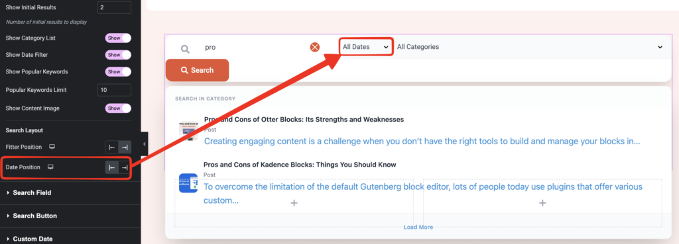This screenshot has height=244, width=679.
Task: Set Fitter Position to right alignment
Action: (x=125, y=147)
